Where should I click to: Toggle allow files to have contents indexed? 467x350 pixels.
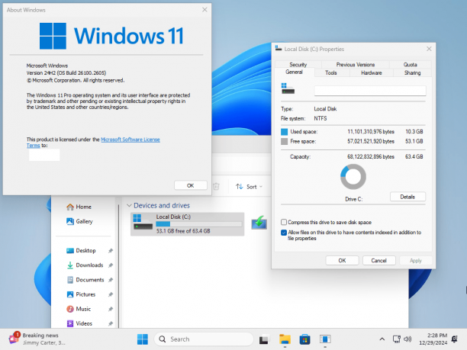(x=284, y=233)
